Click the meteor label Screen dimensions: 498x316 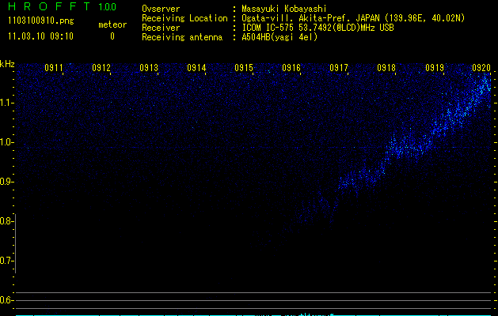pyautogui.click(x=112, y=24)
